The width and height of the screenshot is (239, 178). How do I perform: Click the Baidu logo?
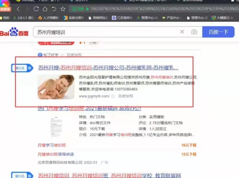pos(14,32)
